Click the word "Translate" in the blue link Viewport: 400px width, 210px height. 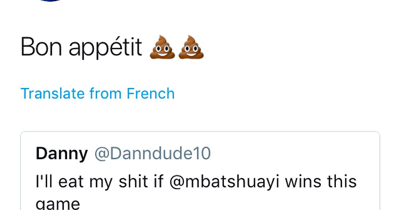point(53,93)
